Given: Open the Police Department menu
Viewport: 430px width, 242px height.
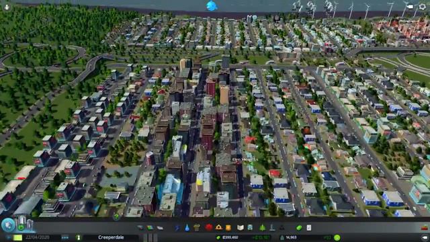Looking at the screenshot, I should point(228,228).
